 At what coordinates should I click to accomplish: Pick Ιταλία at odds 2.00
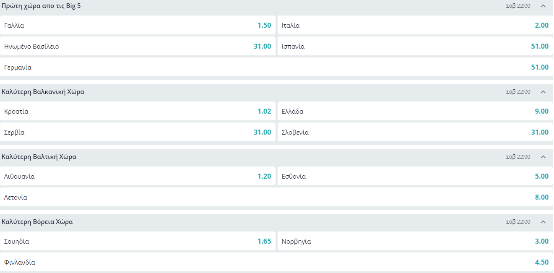coord(415,25)
